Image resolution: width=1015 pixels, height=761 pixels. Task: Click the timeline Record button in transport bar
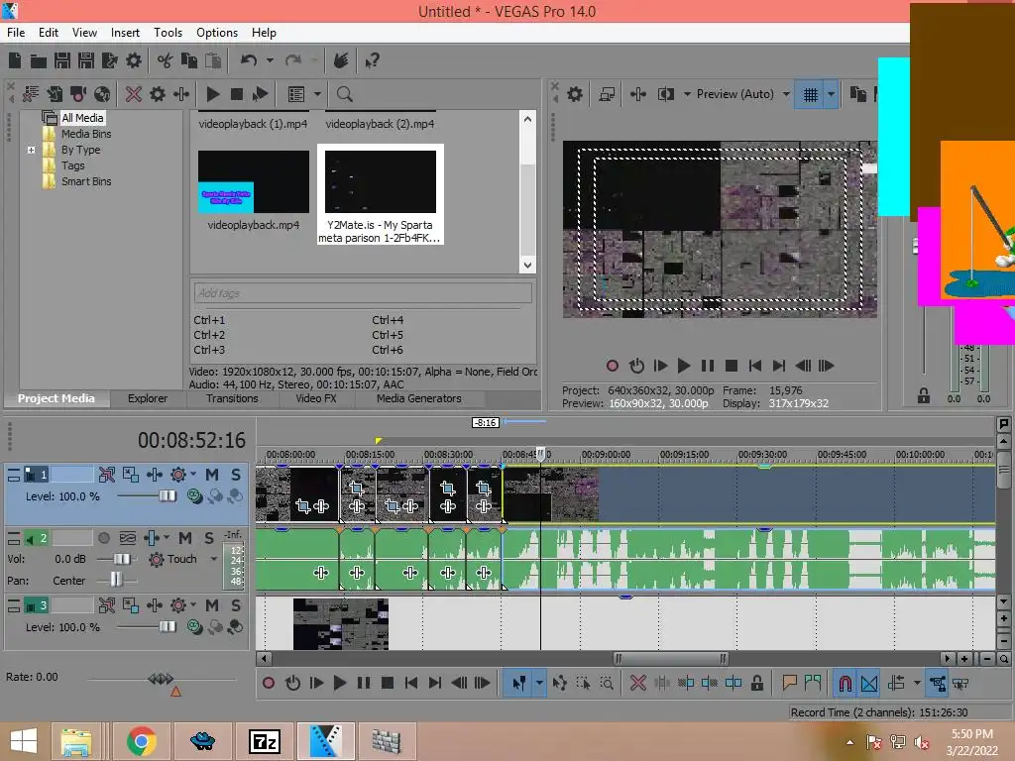pos(269,684)
